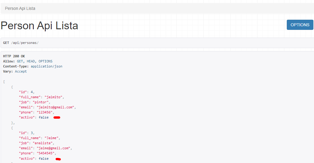Click the large Person Api Lista heading

coord(39,26)
